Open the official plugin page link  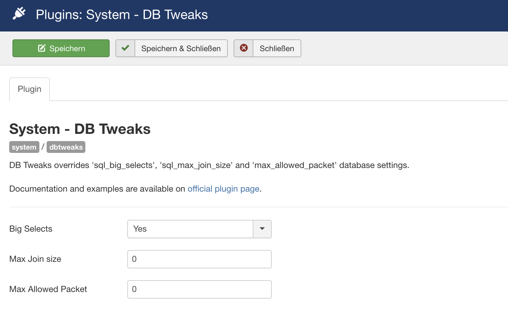223,189
